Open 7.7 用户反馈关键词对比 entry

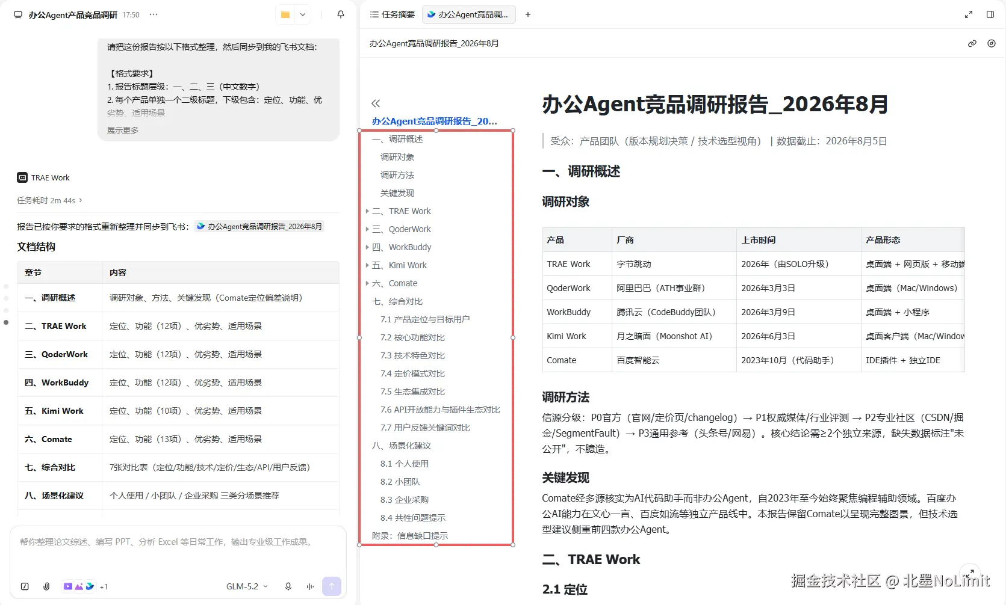[425, 428]
